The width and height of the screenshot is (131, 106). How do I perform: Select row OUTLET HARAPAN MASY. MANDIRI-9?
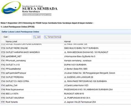(66, 52)
